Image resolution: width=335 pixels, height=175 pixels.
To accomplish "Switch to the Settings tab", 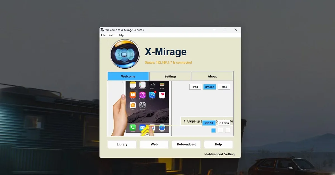I will click(x=170, y=76).
